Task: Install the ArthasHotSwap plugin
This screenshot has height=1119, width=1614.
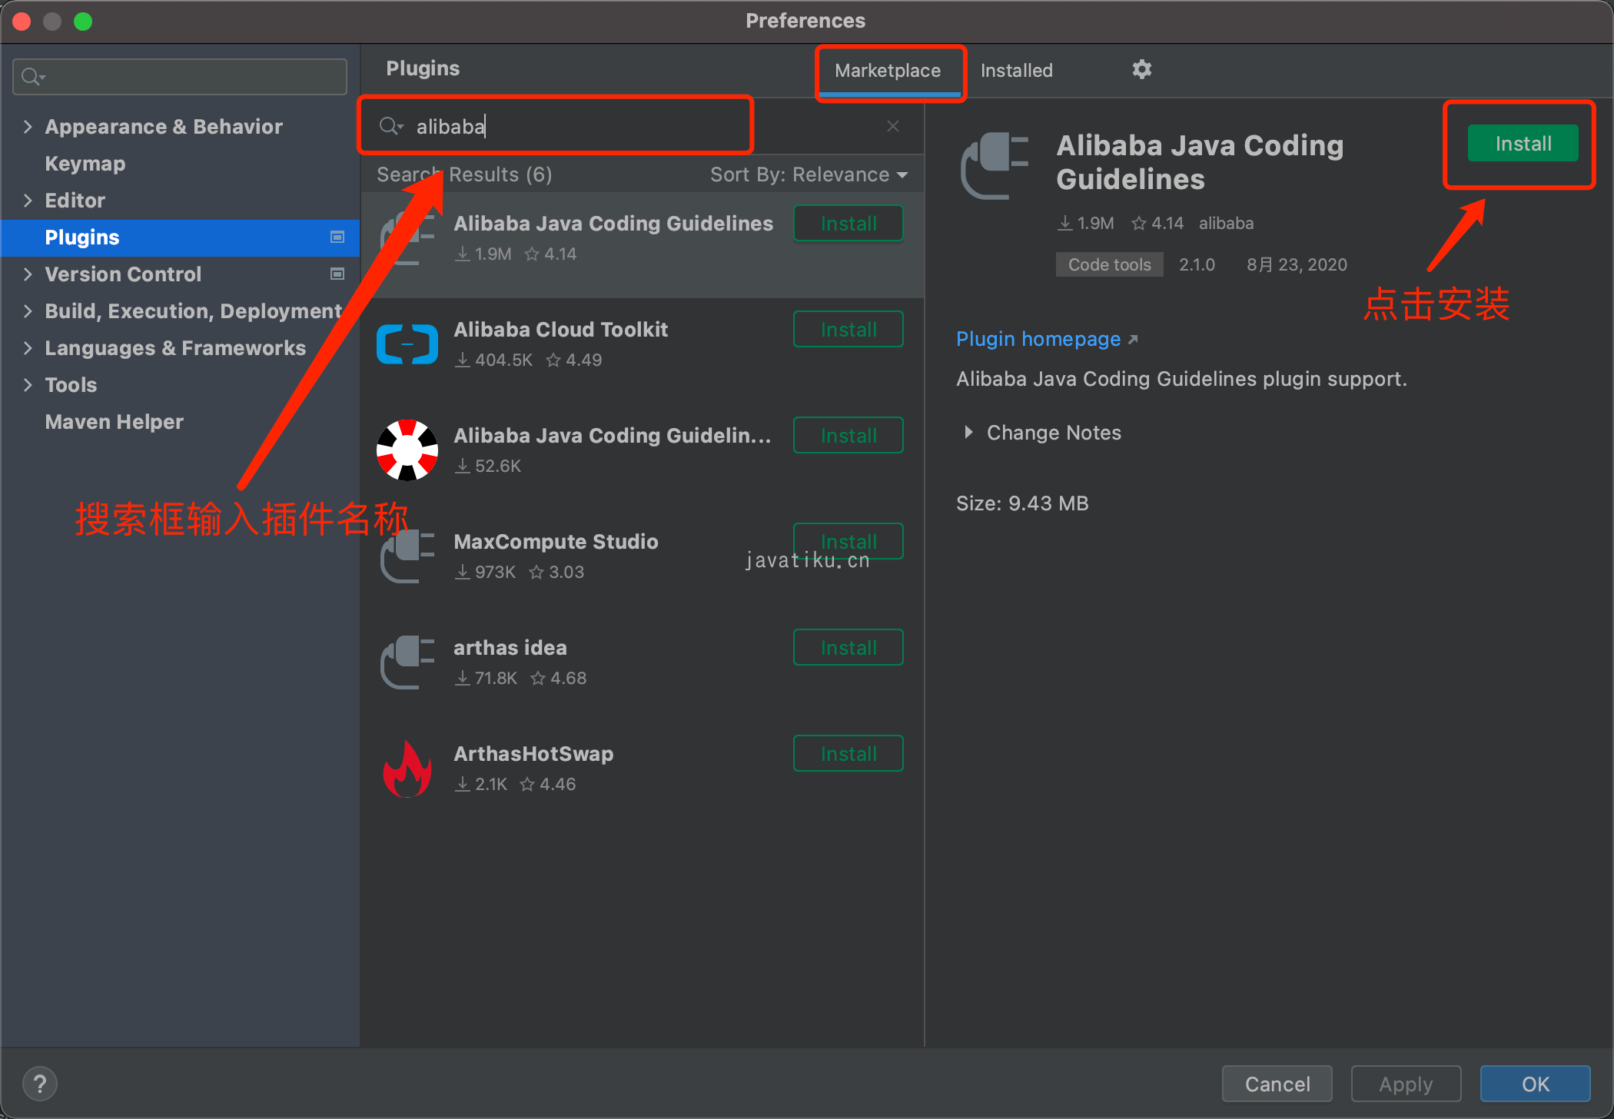Action: [x=848, y=754]
